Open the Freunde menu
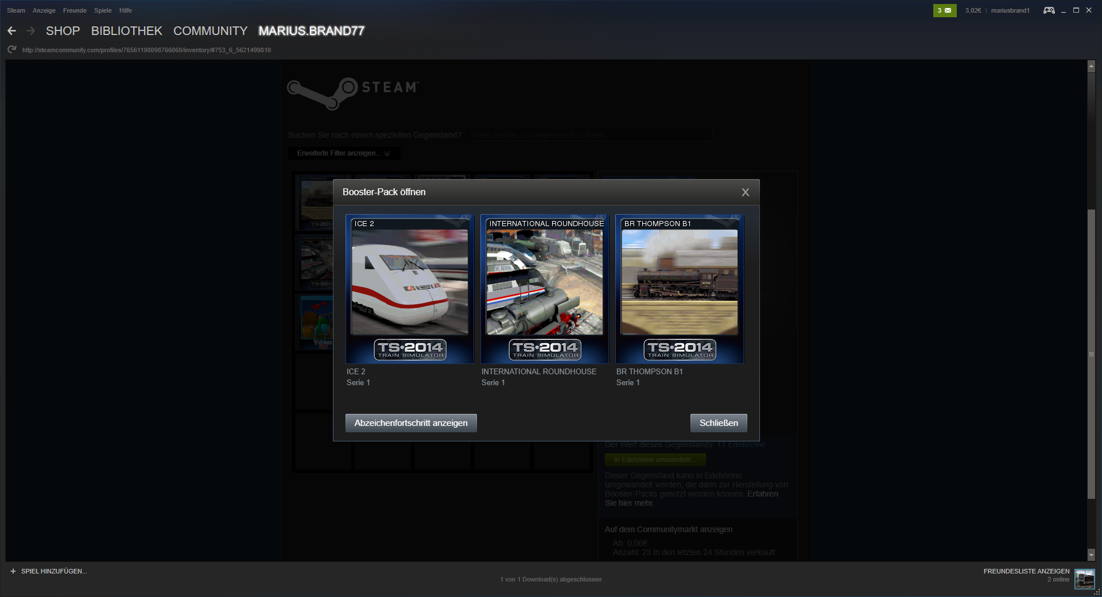1102x597 pixels. pyautogui.click(x=75, y=10)
